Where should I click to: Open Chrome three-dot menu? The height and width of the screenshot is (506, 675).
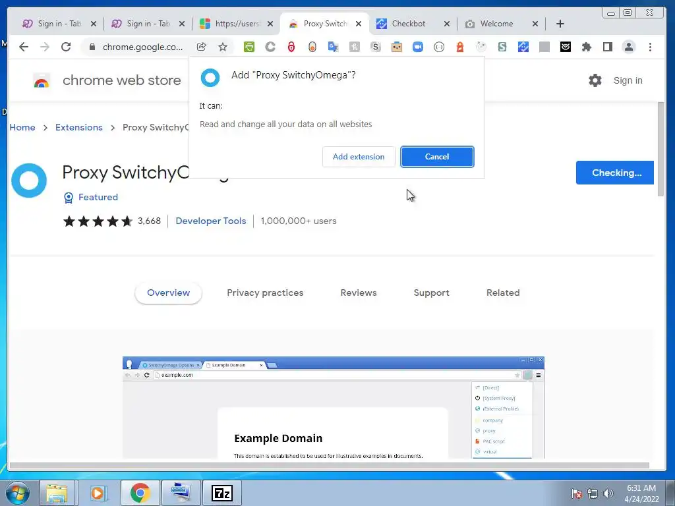tap(650, 47)
